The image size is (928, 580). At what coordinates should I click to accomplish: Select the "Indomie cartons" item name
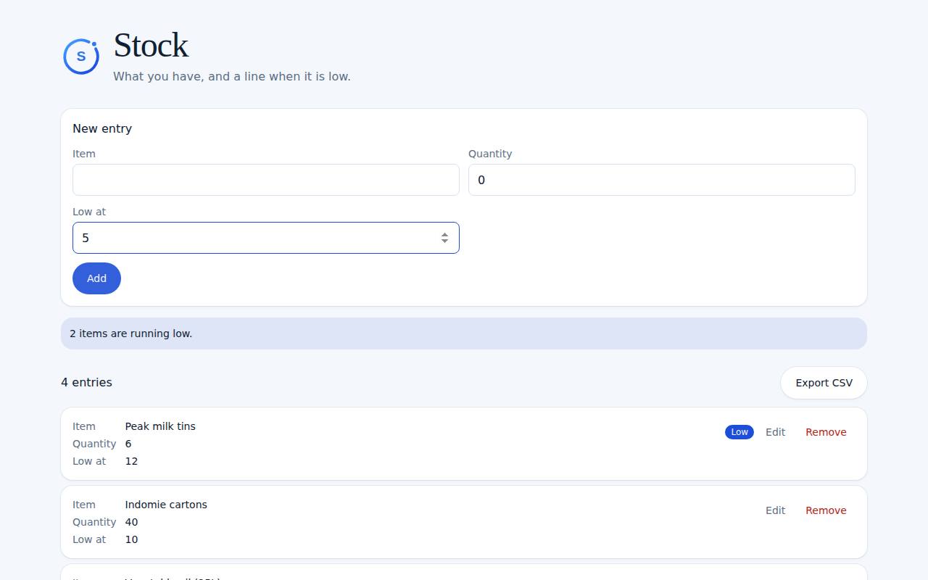[x=166, y=505]
